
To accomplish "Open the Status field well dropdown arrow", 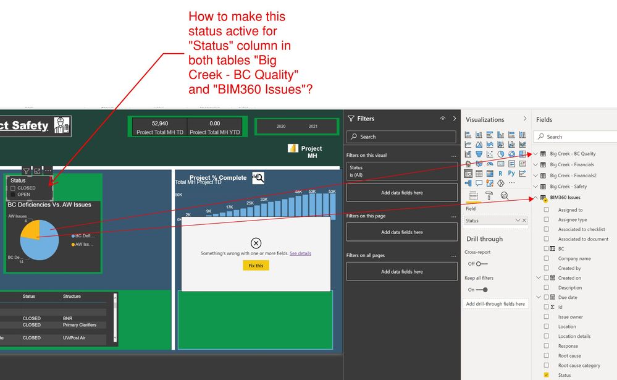I will (x=518, y=221).
